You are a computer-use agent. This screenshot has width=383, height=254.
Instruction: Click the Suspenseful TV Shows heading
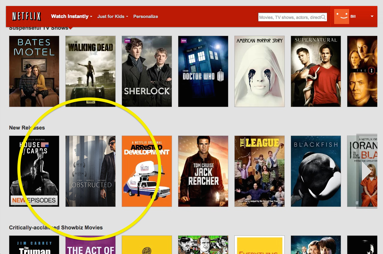coord(39,28)
